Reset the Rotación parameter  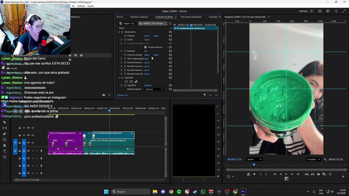tap(170, 51)
